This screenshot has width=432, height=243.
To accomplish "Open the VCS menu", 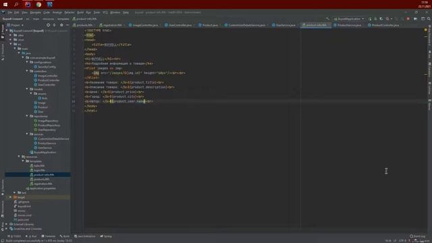I will click(x=105, y=12).
